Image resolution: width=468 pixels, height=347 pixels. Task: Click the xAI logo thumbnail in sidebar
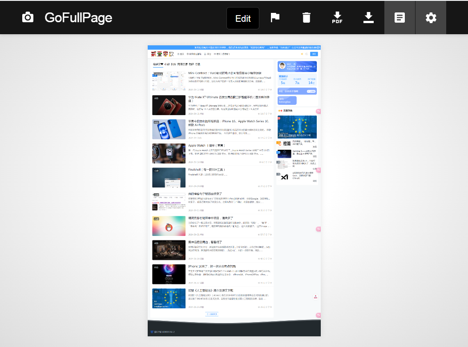(x=284, y=177)
